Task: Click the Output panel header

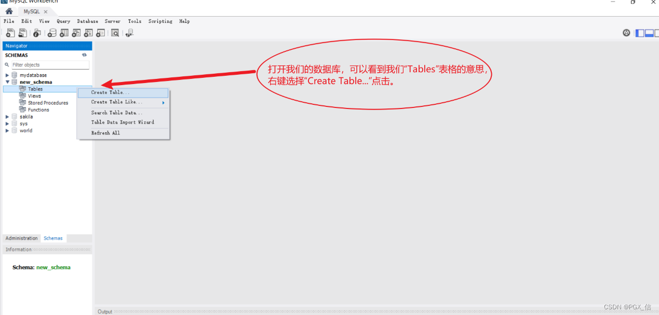Action: [376, 311]
